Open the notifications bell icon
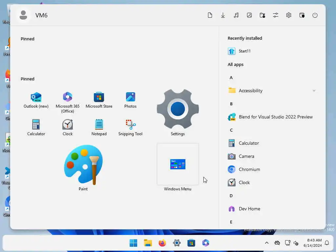The height and width of the screenshot is (252, 336). click(327, 243)
